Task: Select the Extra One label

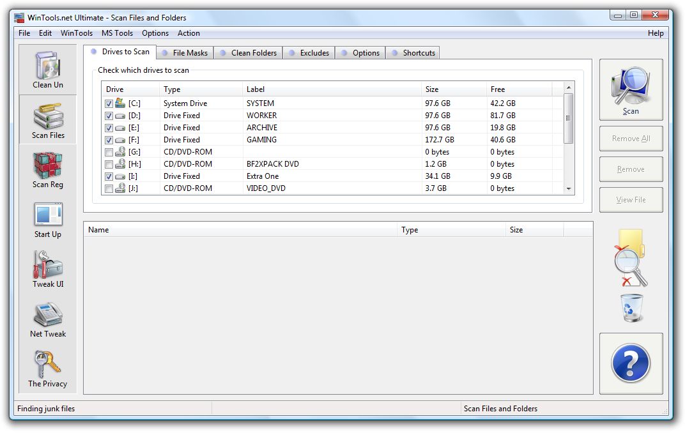Action: [x=263, y=176]
